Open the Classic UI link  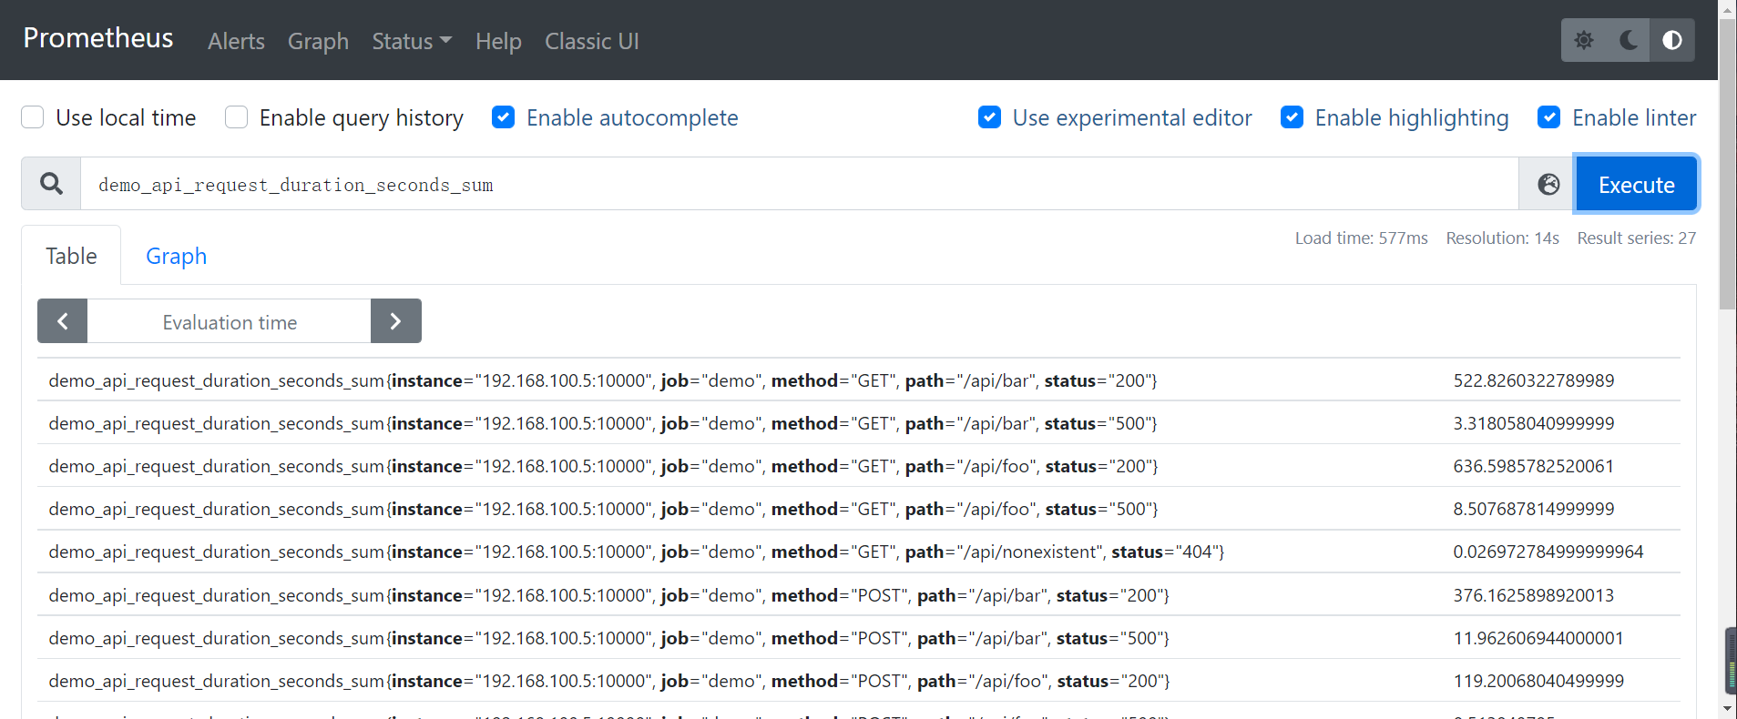pos(591,41)
